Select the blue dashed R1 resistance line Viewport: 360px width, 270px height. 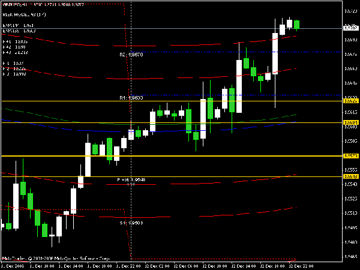(236, 95)
